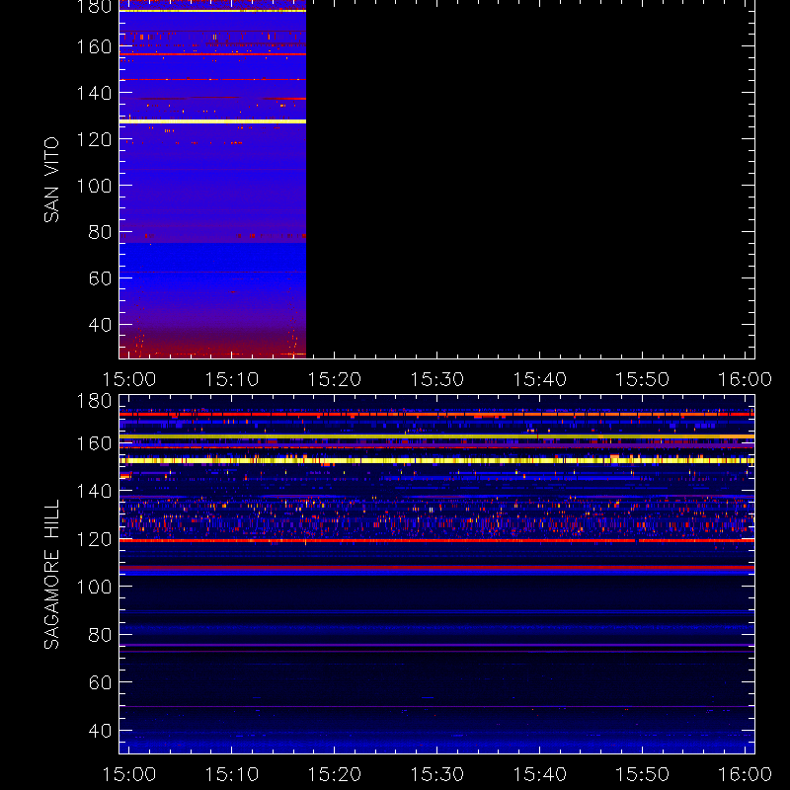Select the 160 tick label on San Vito plot
The height and width of the screenshot is (790, 790).
tap(94, 46)
